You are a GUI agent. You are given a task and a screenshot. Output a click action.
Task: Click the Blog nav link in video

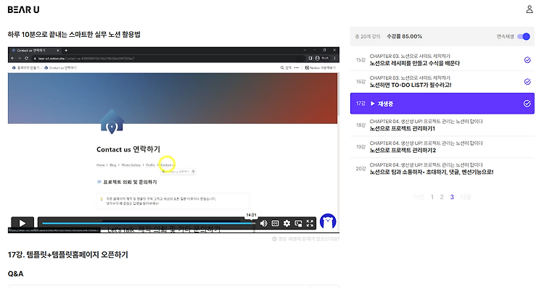[112, 165]
